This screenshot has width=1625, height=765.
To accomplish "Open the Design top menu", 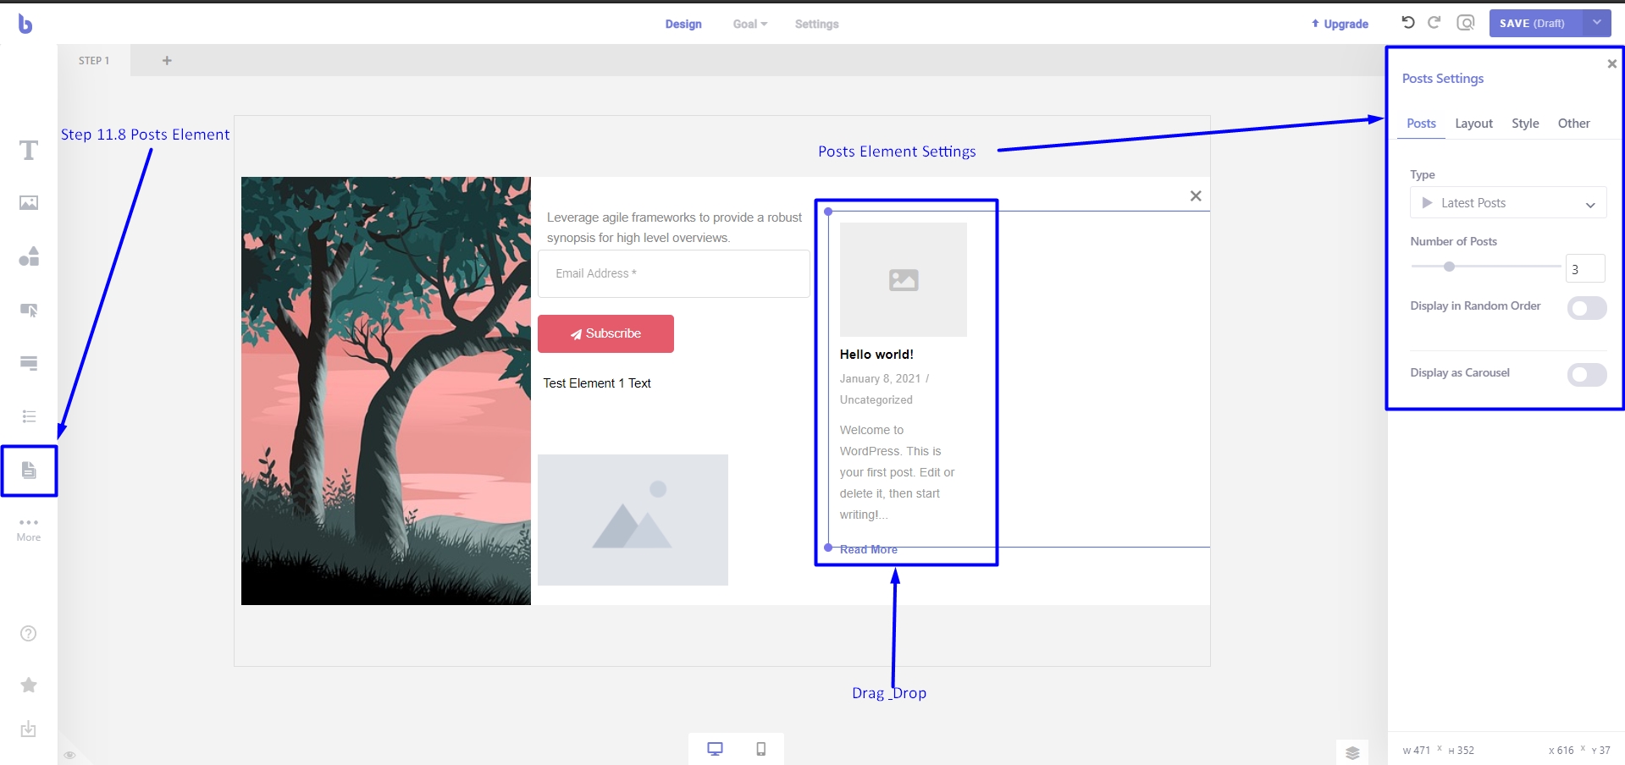I will pos(683,24).
